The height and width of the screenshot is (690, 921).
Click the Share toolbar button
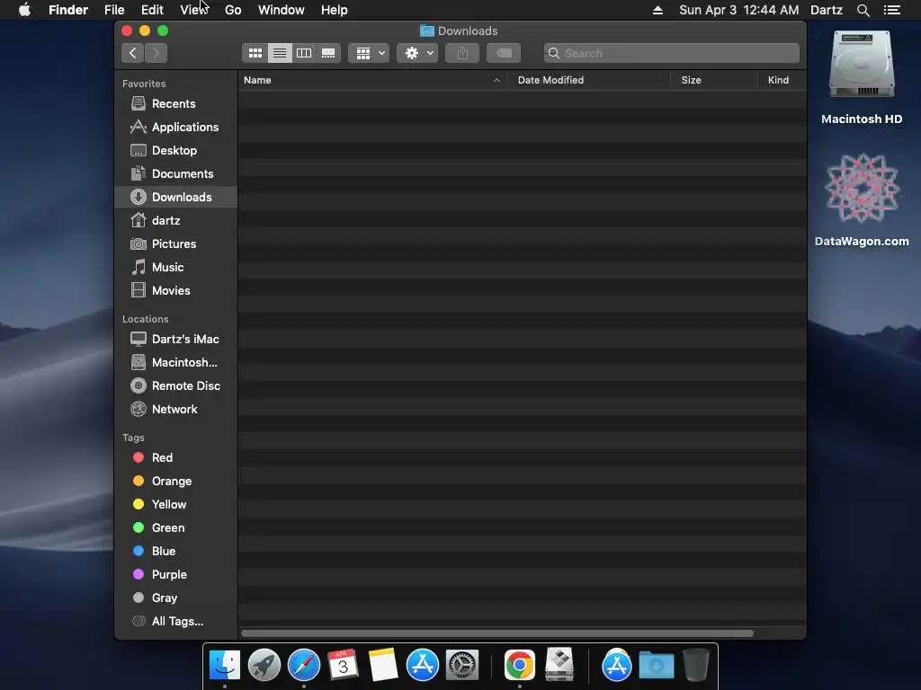(462, 53)
